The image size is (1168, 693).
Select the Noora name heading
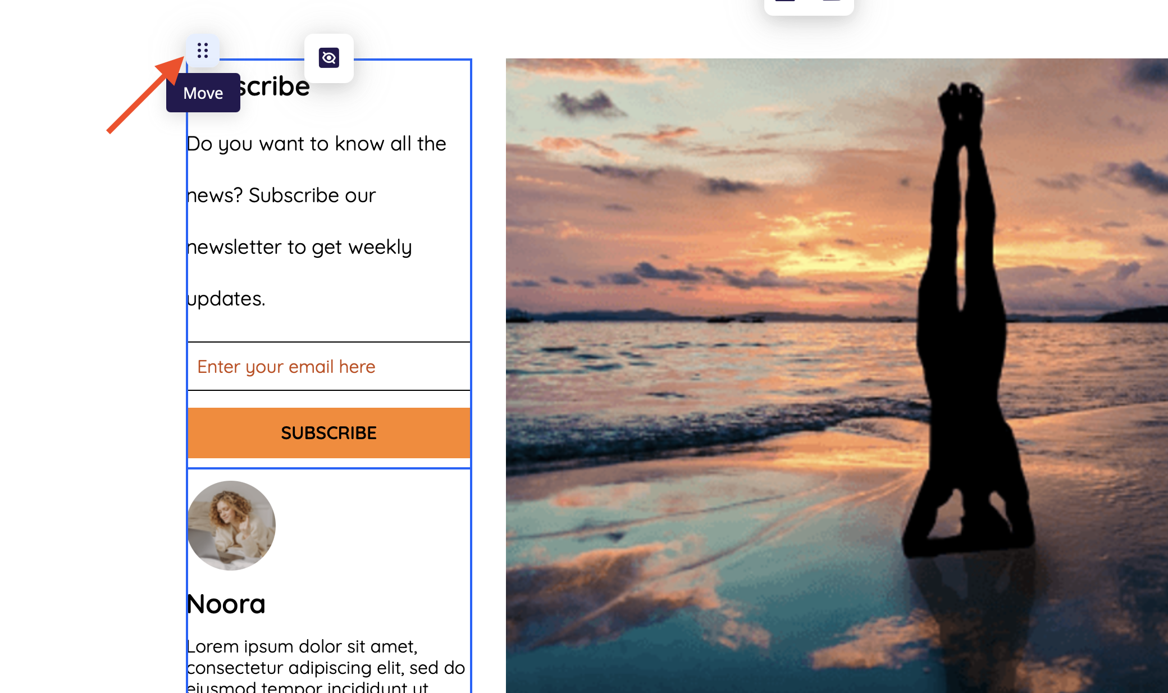coord(226,604)
